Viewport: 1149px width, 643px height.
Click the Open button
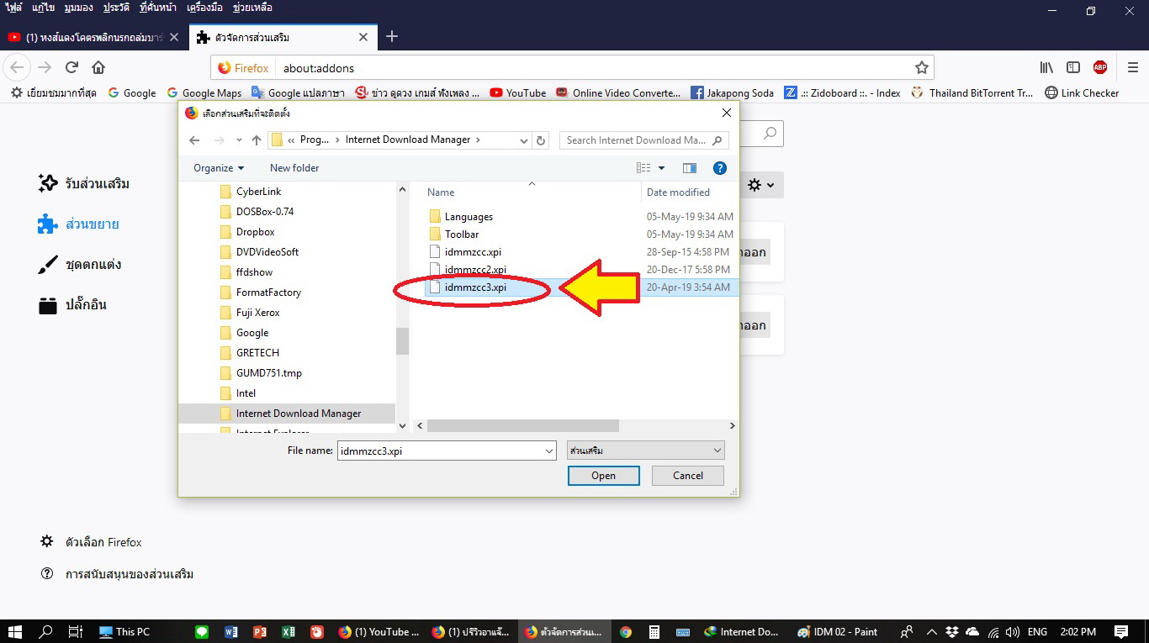pyautogui.click(x=603, y=476)
